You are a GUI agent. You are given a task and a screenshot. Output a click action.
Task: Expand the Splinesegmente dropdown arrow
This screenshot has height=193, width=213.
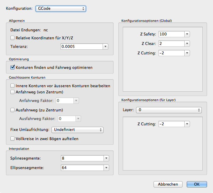pyautogui.click(x=106, y=158)
